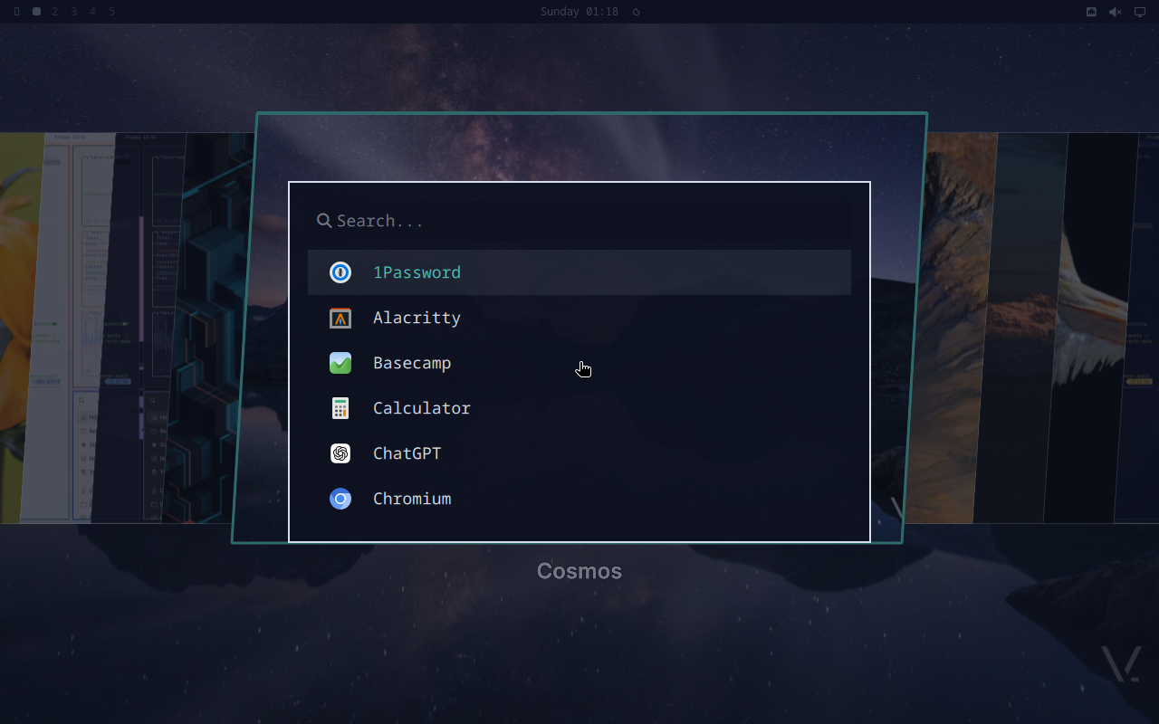Open Basecamp using its green checkmark icon

(x=340, y=363)
